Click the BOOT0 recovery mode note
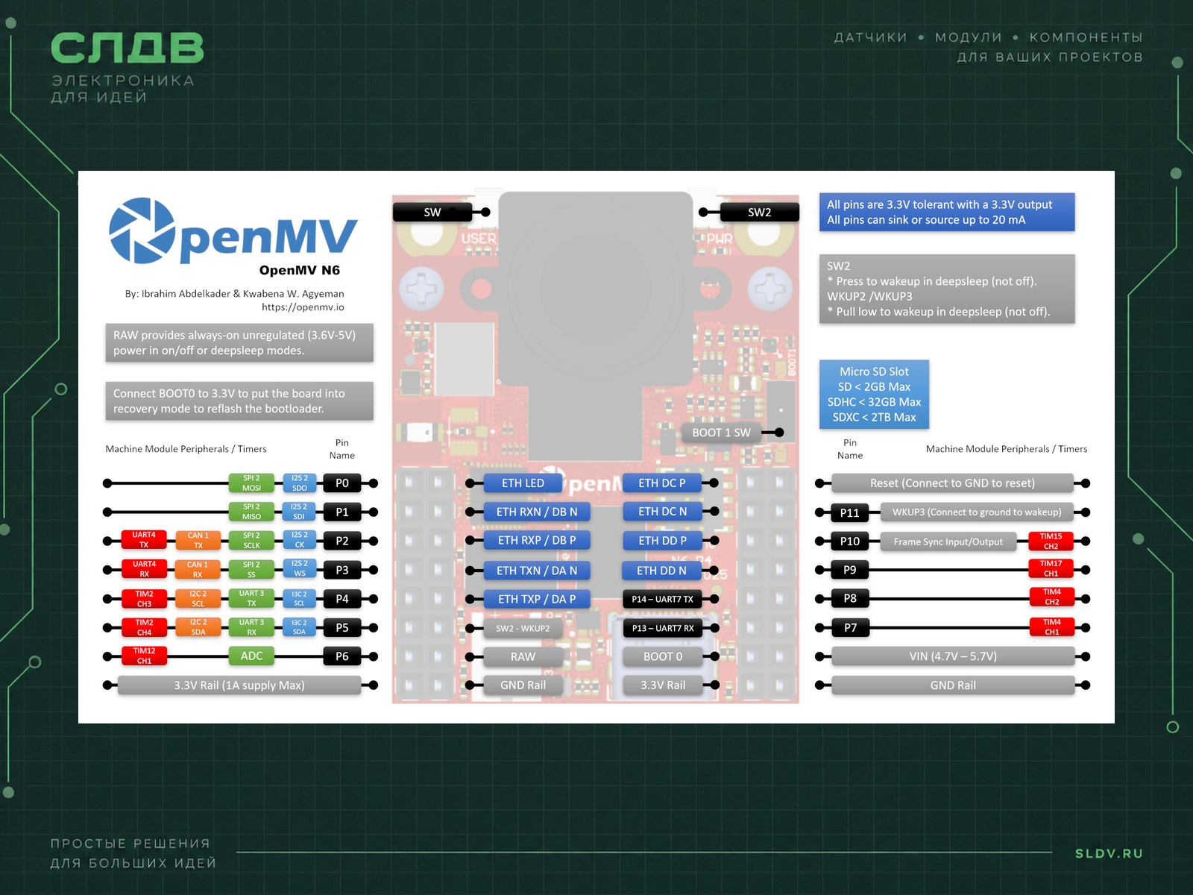Screen dimensions: 1193x895 (x=239, y=401)
